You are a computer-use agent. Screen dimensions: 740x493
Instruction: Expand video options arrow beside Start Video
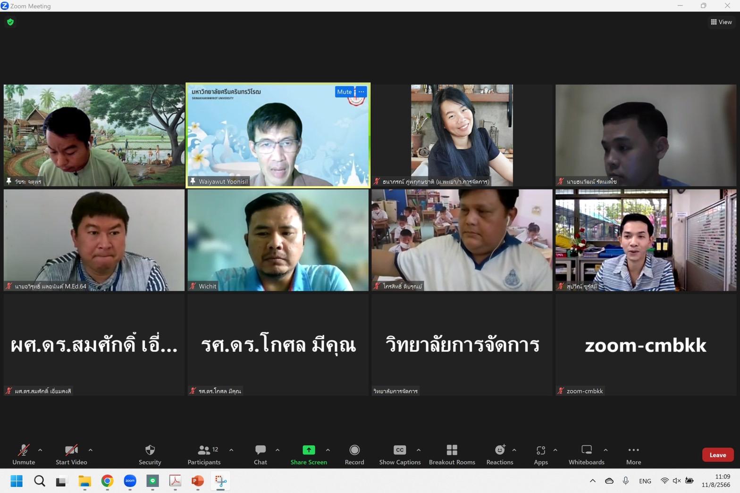click(91, 450)
